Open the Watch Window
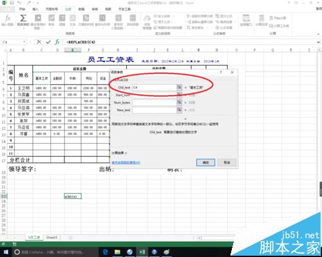Screen dimensions: 322x257 [246, 21]
